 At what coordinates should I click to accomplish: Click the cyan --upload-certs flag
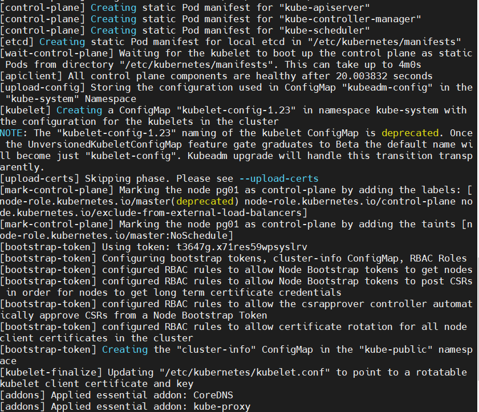click(279, 178)
